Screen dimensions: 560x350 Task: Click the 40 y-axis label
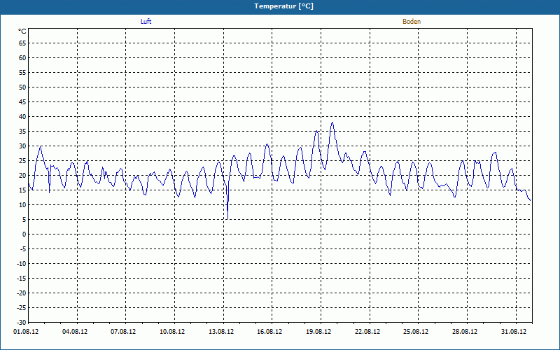(22, 117)
